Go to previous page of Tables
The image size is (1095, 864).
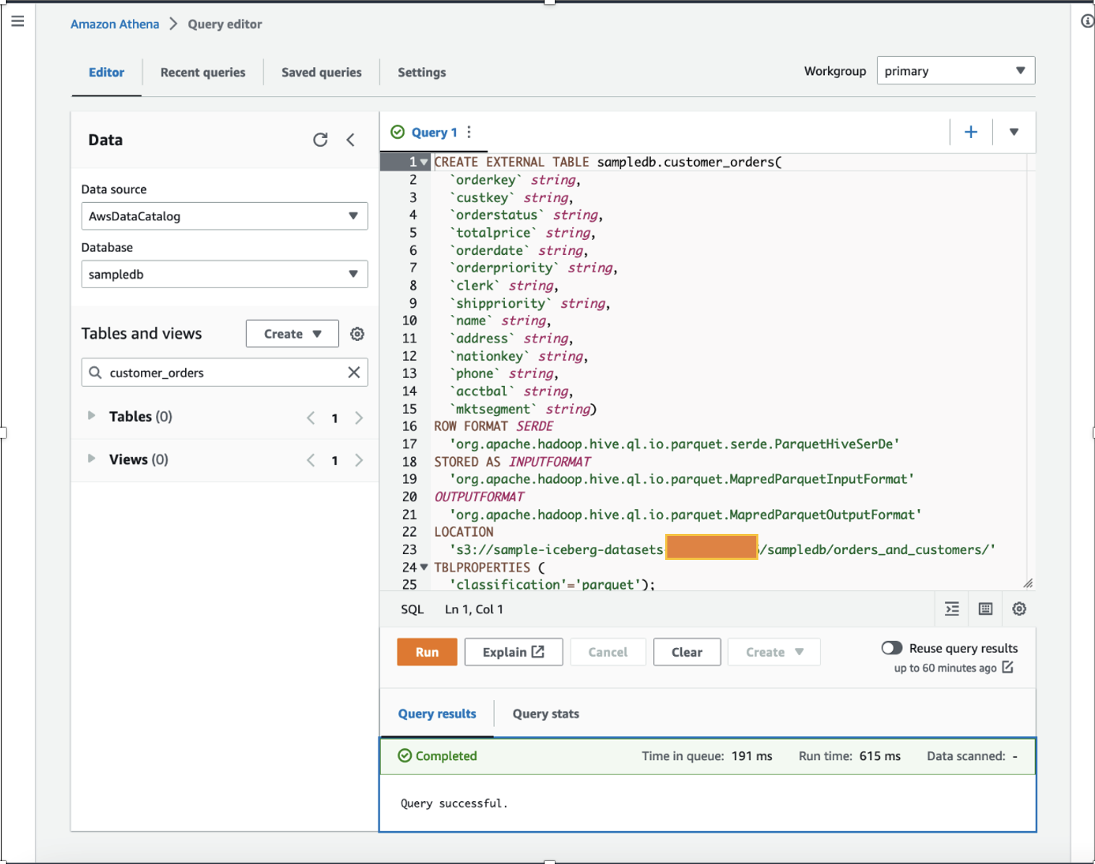311,418
